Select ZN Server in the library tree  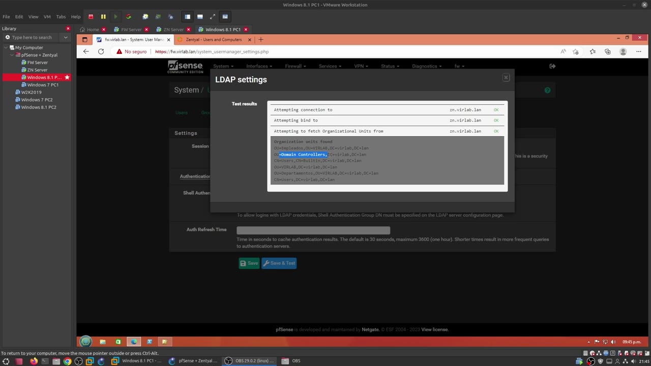tap(37, 70)
